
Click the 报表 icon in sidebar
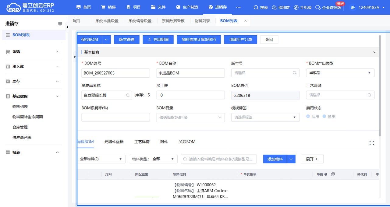8,152
